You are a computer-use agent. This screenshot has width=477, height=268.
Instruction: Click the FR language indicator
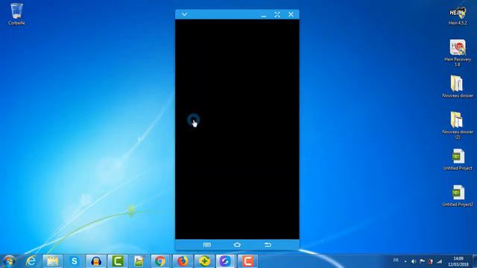[396, 261]
